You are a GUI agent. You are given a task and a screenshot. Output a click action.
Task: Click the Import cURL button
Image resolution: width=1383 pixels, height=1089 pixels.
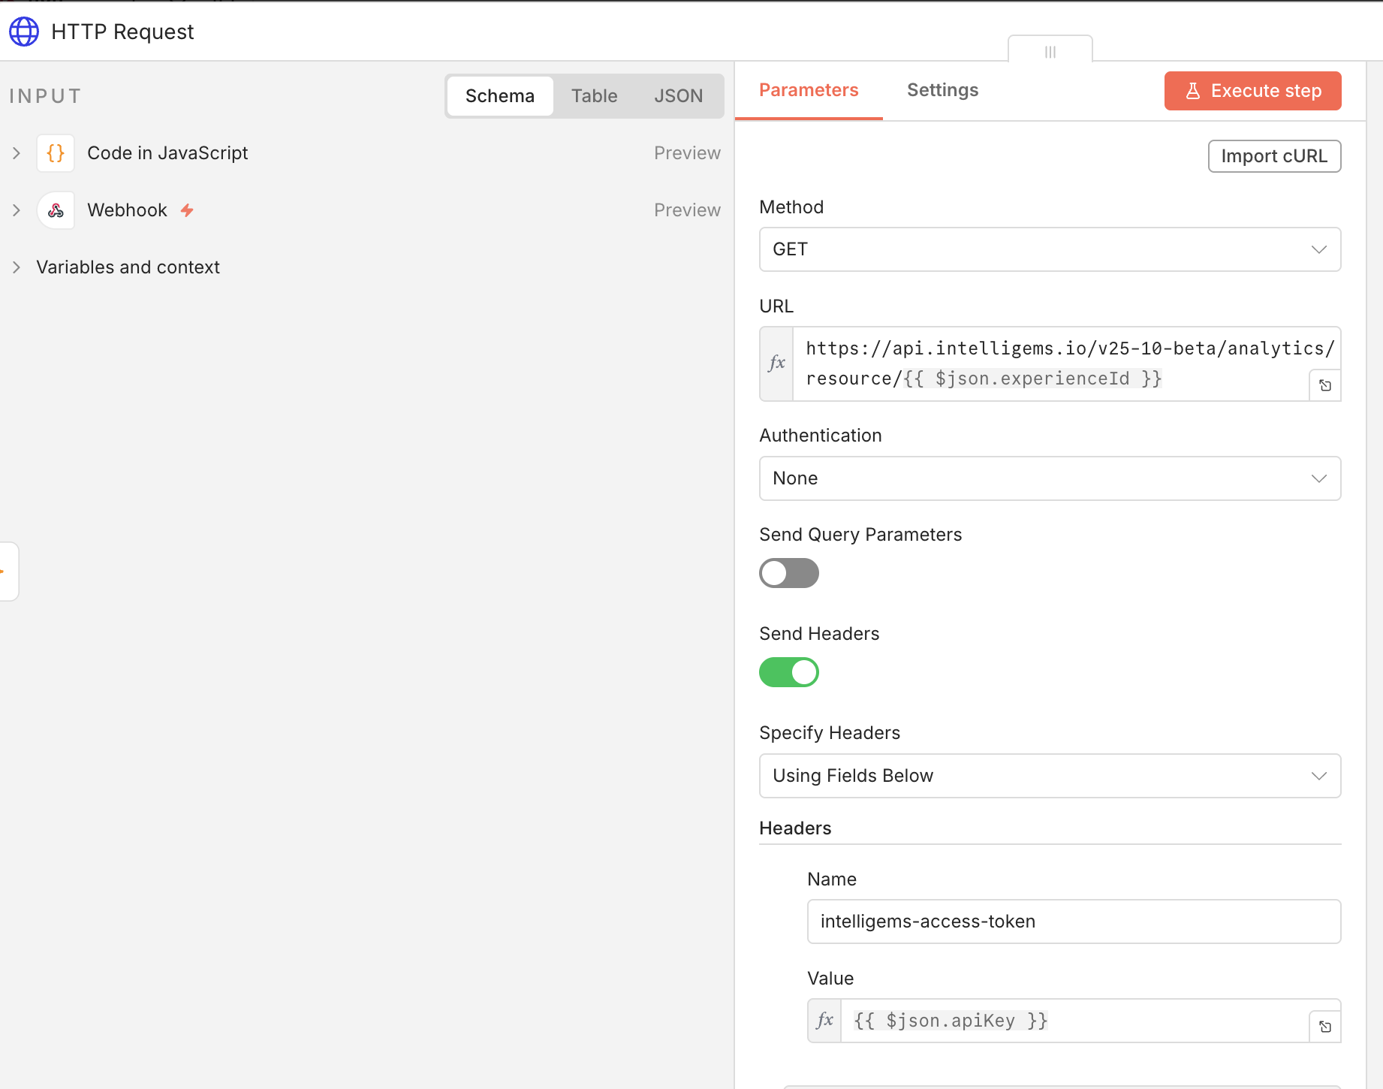point(1274,156)
